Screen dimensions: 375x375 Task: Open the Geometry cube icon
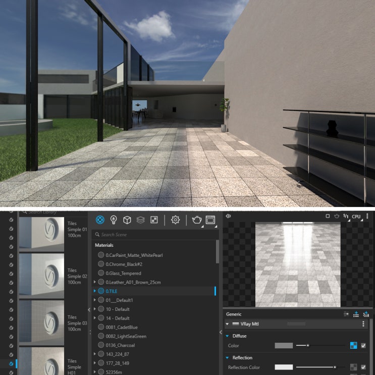[127, 220]
